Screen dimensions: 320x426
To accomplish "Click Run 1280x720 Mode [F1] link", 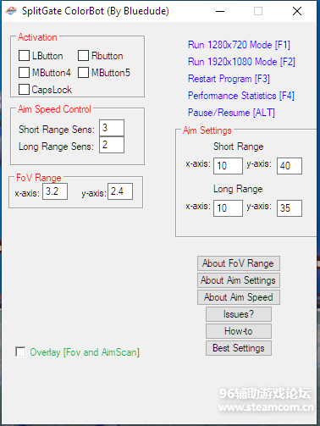I will click(x=239, y=45).
